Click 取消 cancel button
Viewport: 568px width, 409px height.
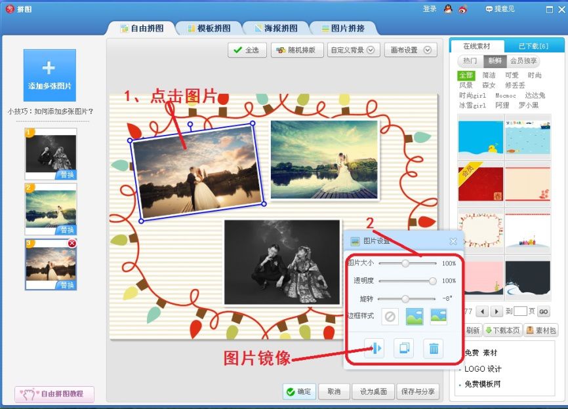tap(334, 391)
